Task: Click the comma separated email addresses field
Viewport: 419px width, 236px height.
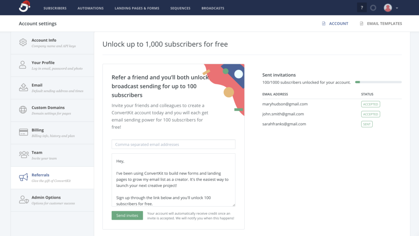Action: [x=173, y=144]
